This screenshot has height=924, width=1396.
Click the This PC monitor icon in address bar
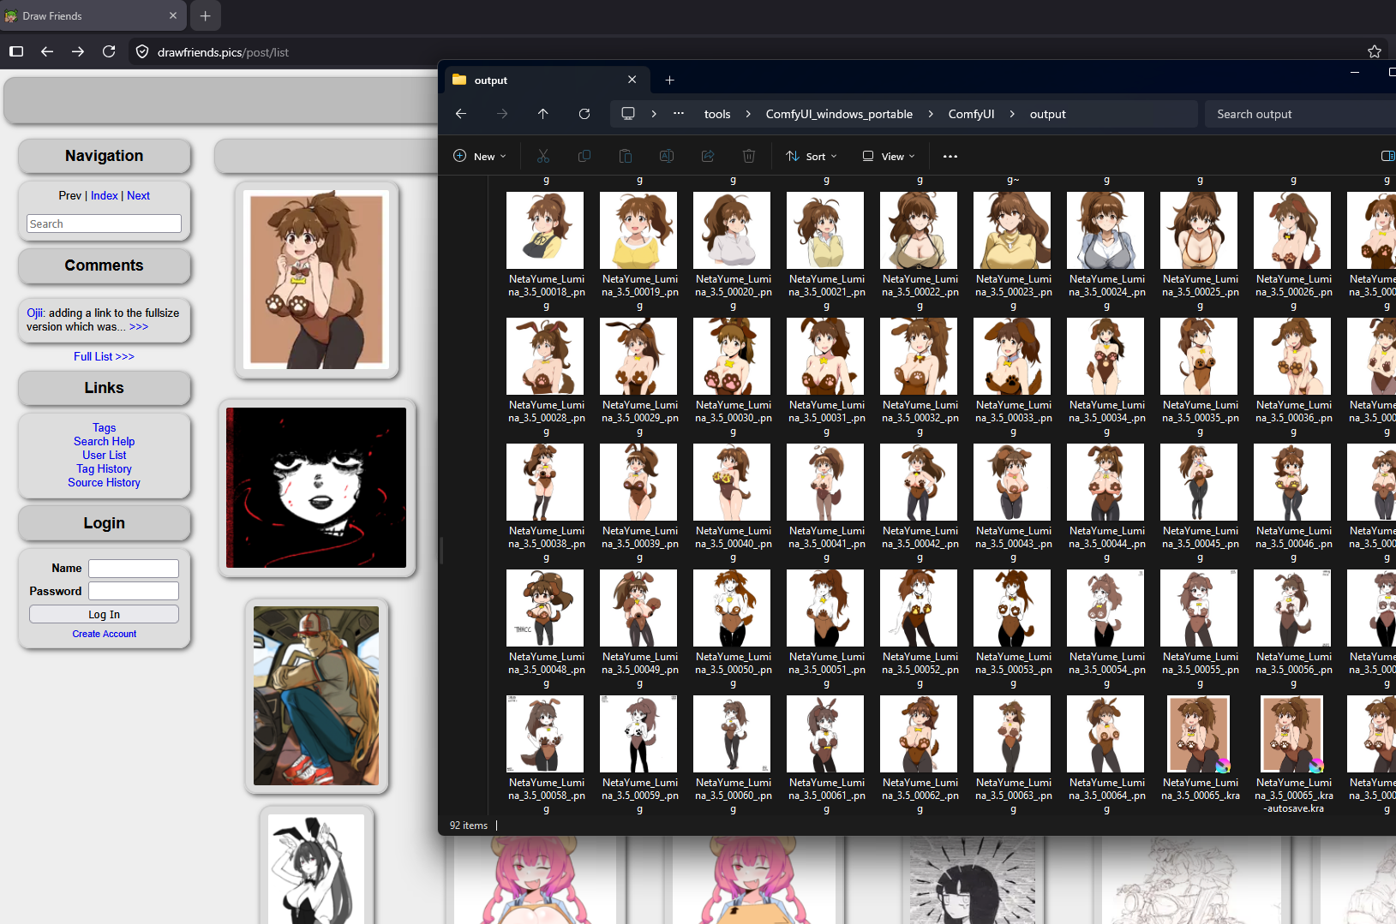[628, 114]
